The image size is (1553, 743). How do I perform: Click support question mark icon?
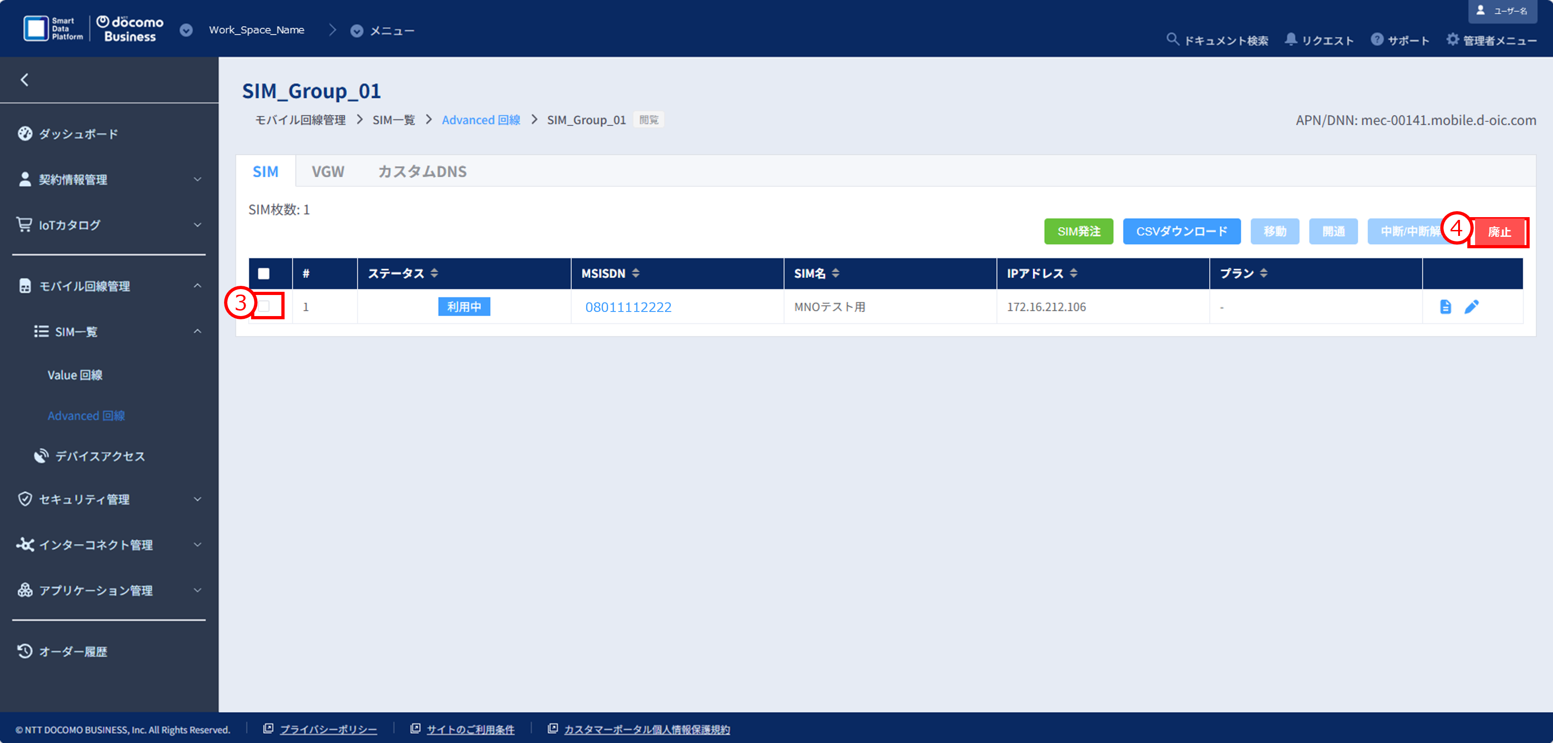(x=1377, y=40)
